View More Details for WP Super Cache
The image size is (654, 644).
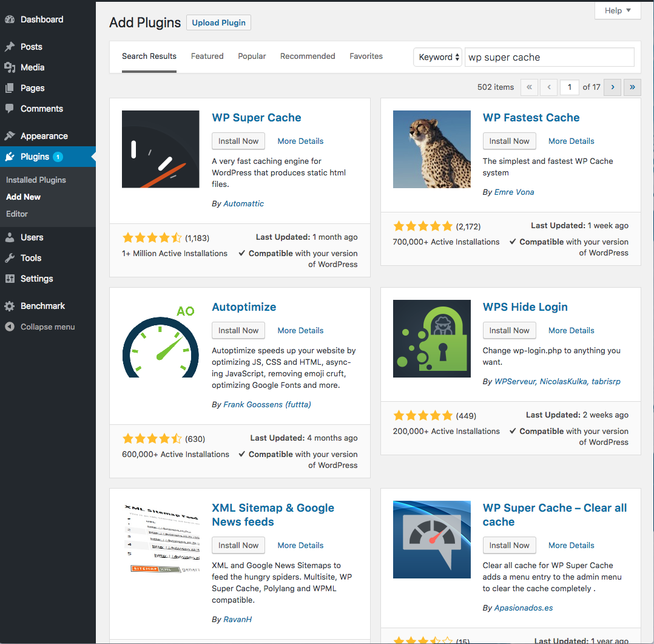tap(300, 141)
